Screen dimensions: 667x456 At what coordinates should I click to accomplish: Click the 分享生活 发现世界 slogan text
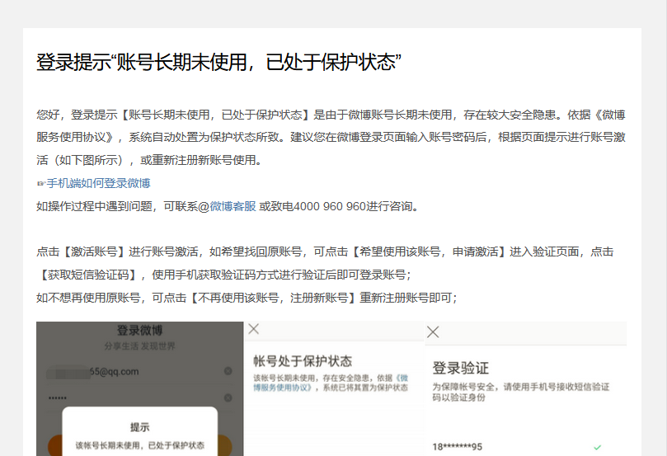click(139, 346)
